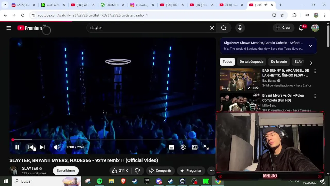Toggle video subtitles
The image size is (330, 186).
tap(171, 147)
